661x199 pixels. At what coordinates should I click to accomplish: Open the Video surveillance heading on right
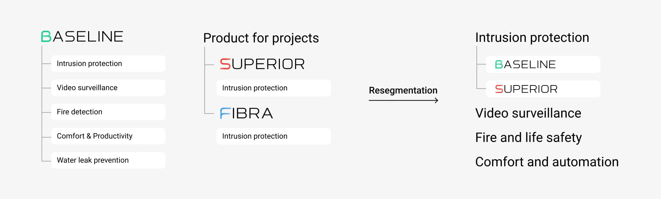point(528,113)
